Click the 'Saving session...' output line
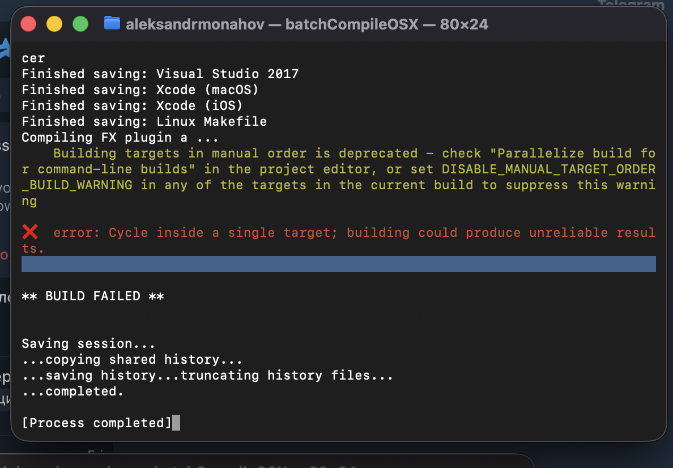The height and width of the screenshot is (468, 673). (88, 343)
